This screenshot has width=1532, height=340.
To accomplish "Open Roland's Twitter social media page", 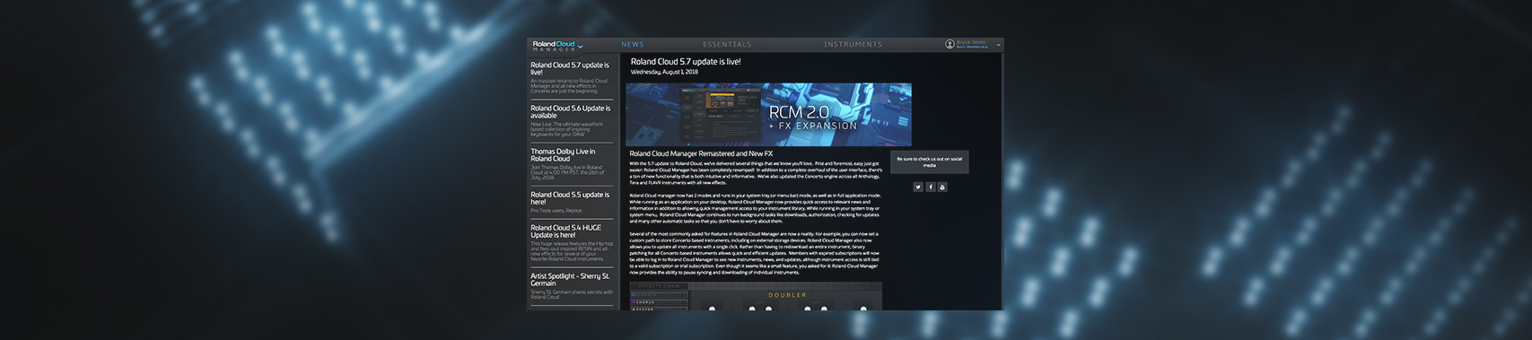I will point(918,187).
